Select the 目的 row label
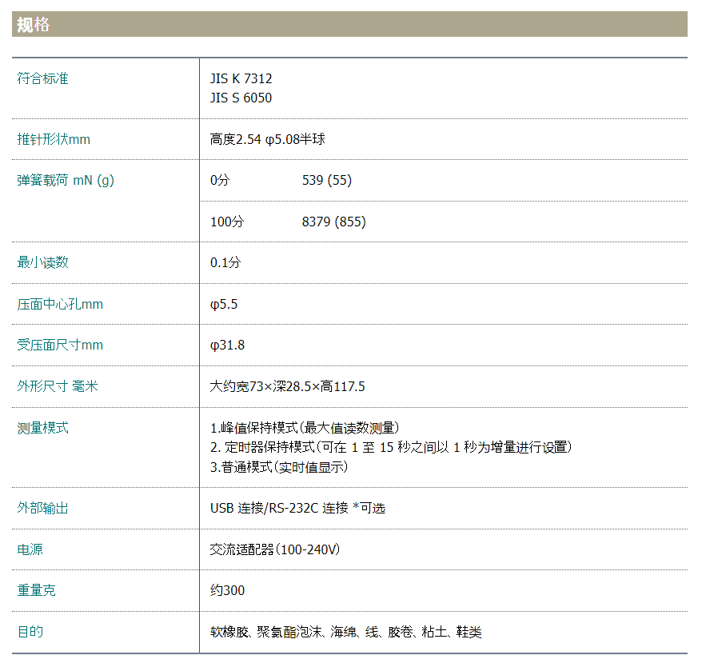Screen dimensions: 710x671 [30, 632]
